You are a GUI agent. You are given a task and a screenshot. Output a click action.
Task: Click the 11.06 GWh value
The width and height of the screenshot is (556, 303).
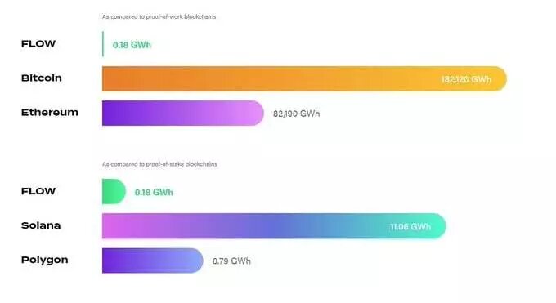[x=410, y=227]
